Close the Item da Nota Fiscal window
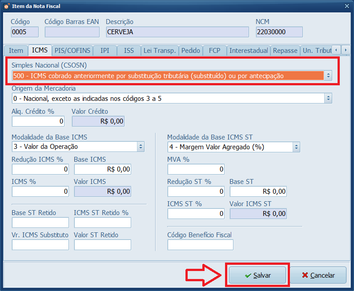The width and height of the screenshot is (354, 291). click(x=346, y=6)
